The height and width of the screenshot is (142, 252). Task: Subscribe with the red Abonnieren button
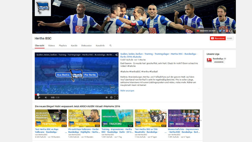coord(217,38)
